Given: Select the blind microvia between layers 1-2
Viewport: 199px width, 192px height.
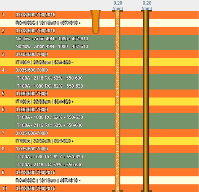Looking at the screenshot, I should tap(96, 22).
